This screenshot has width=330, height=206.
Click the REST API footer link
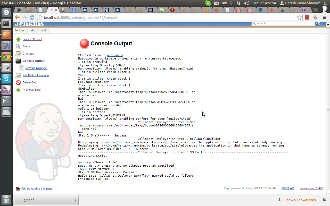(x=288, y=188)
